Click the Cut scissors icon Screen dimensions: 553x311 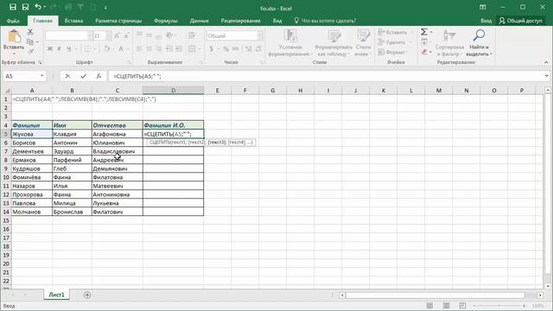pyautogui.click(x=30, y=32)
